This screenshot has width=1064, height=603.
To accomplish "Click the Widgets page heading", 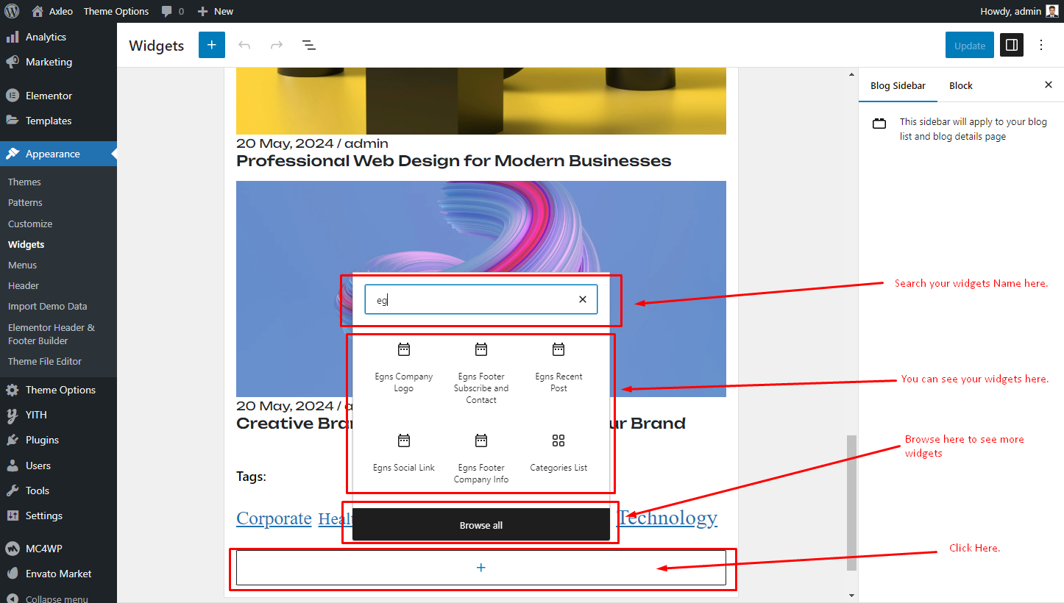I will pos(156,46).
